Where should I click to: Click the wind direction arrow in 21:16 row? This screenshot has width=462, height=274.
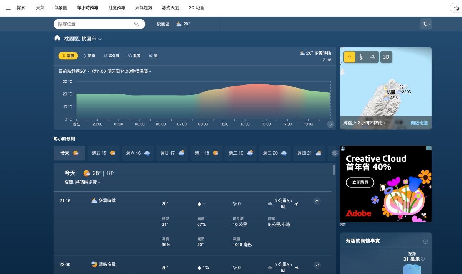click(x=296, y=203)
